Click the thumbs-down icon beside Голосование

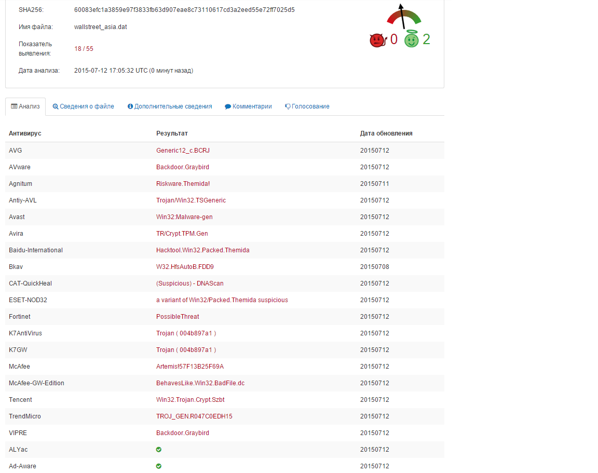[288, 107]
